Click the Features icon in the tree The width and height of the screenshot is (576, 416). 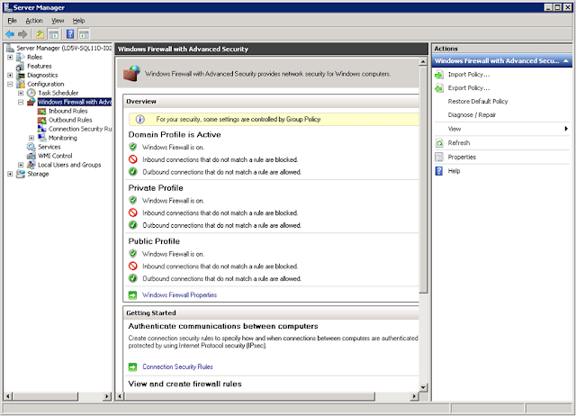coord(21,66)
